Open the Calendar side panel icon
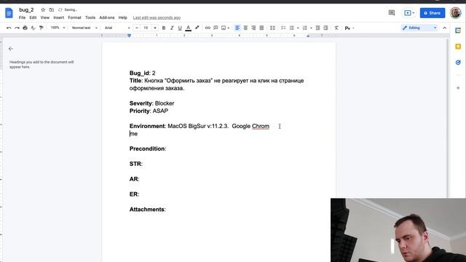This screenshot has height=262, width=466. pos(458,31)
